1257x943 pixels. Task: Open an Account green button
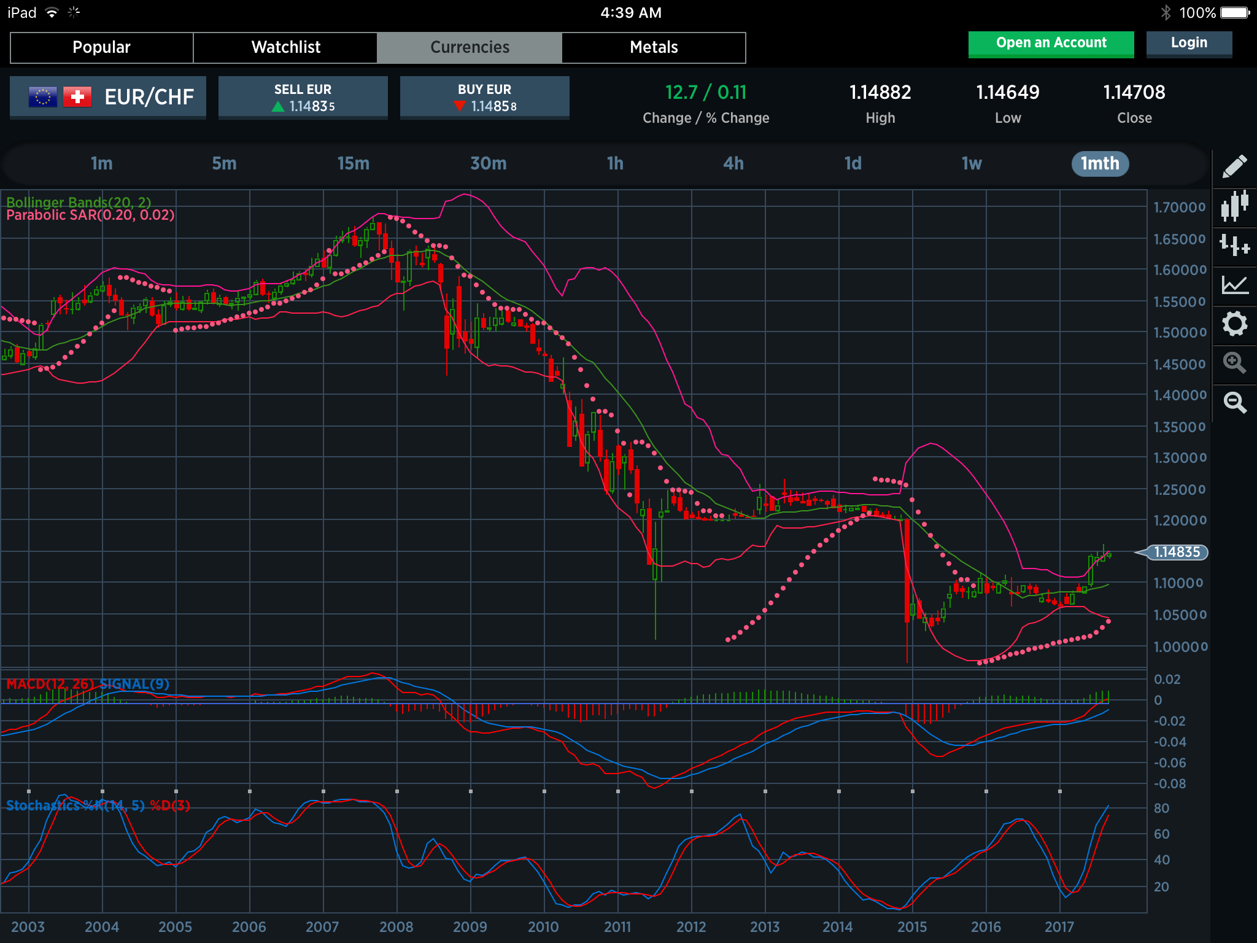(1051, 44)
